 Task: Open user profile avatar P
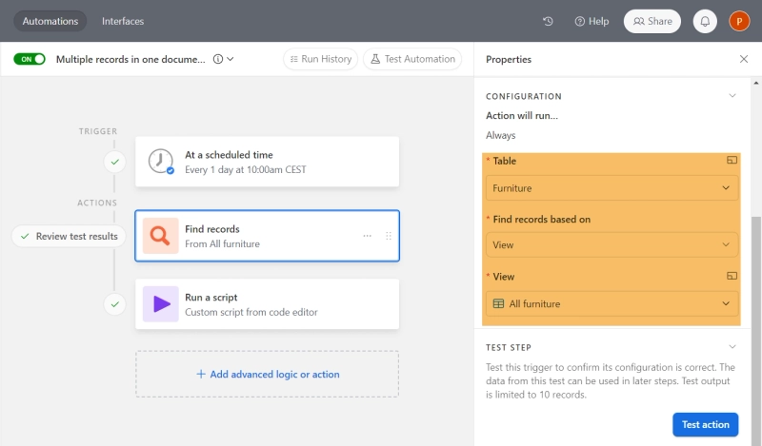click(x=739, y=21)
